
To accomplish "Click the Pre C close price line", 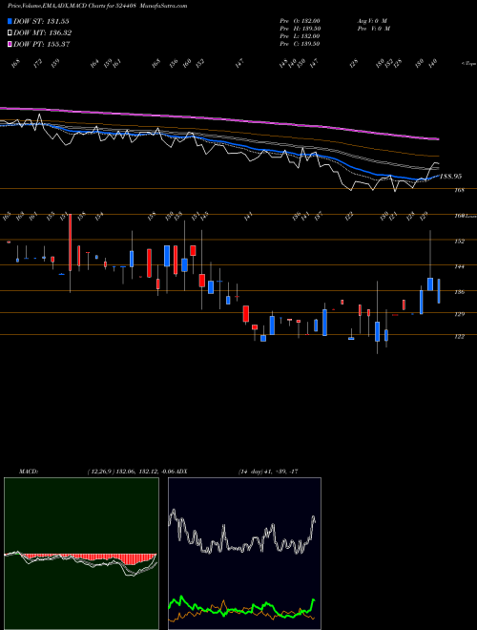I will [300, 44].
